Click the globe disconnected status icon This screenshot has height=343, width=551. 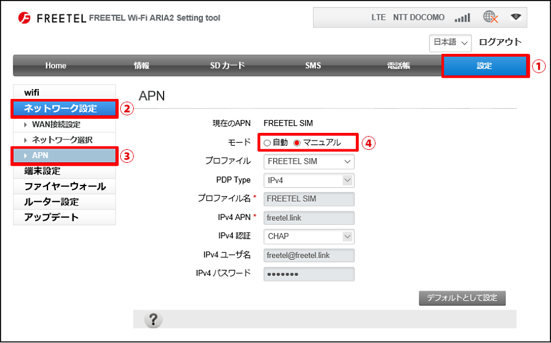(491, 17)
